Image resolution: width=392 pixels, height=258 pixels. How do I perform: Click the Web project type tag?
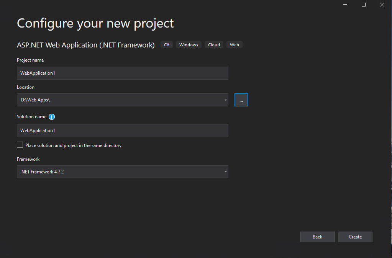click(234, 45)
